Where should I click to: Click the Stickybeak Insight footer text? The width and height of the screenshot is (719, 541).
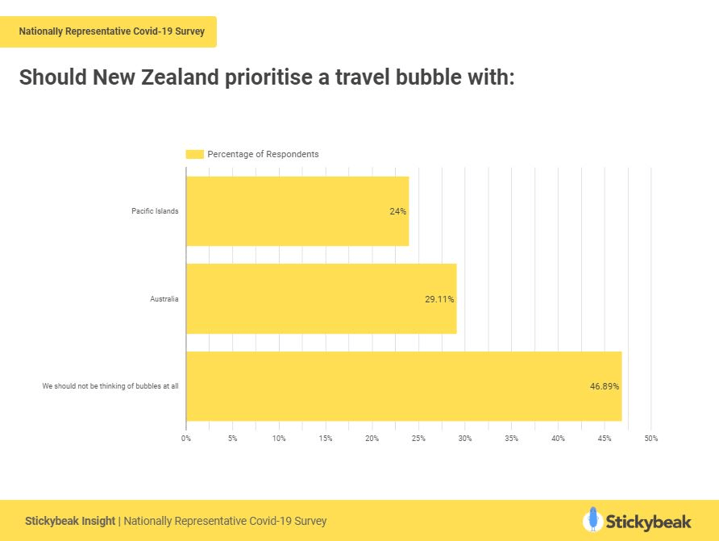click(71, 521)
